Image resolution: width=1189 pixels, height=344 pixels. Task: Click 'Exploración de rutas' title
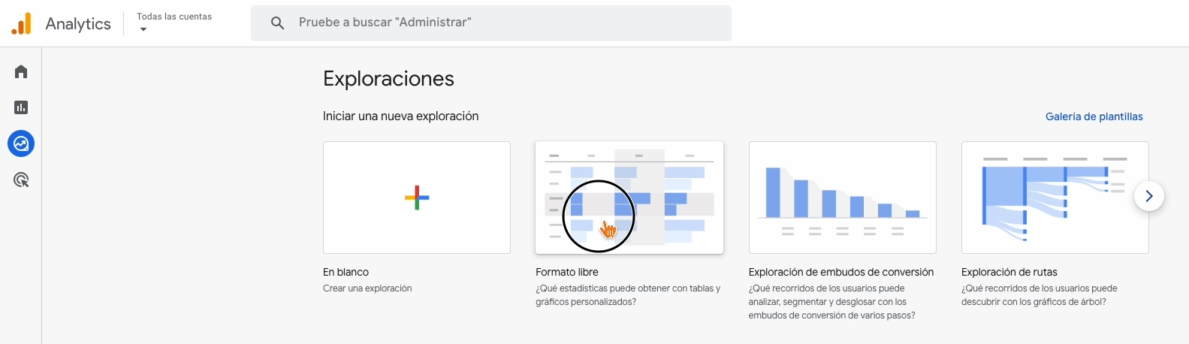click(1009, 272)
